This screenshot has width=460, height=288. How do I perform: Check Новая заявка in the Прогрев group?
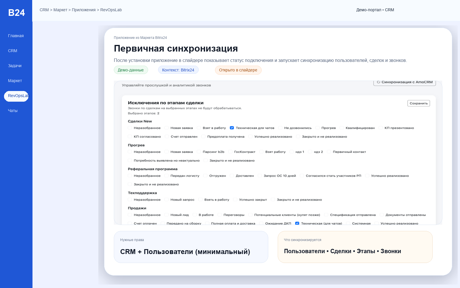click(x=166, y=152)
